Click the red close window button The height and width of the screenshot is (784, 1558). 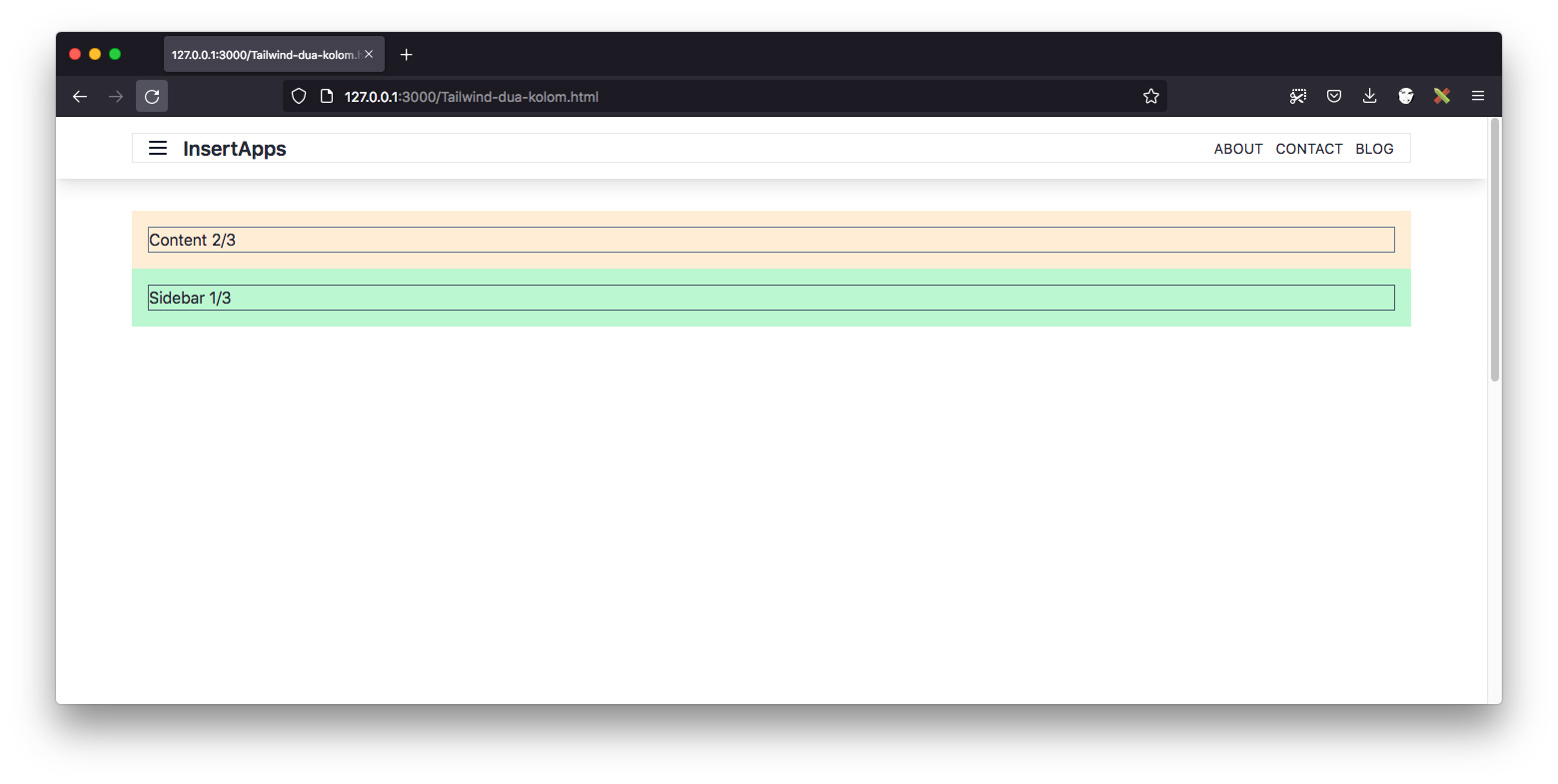click(75, 54)
